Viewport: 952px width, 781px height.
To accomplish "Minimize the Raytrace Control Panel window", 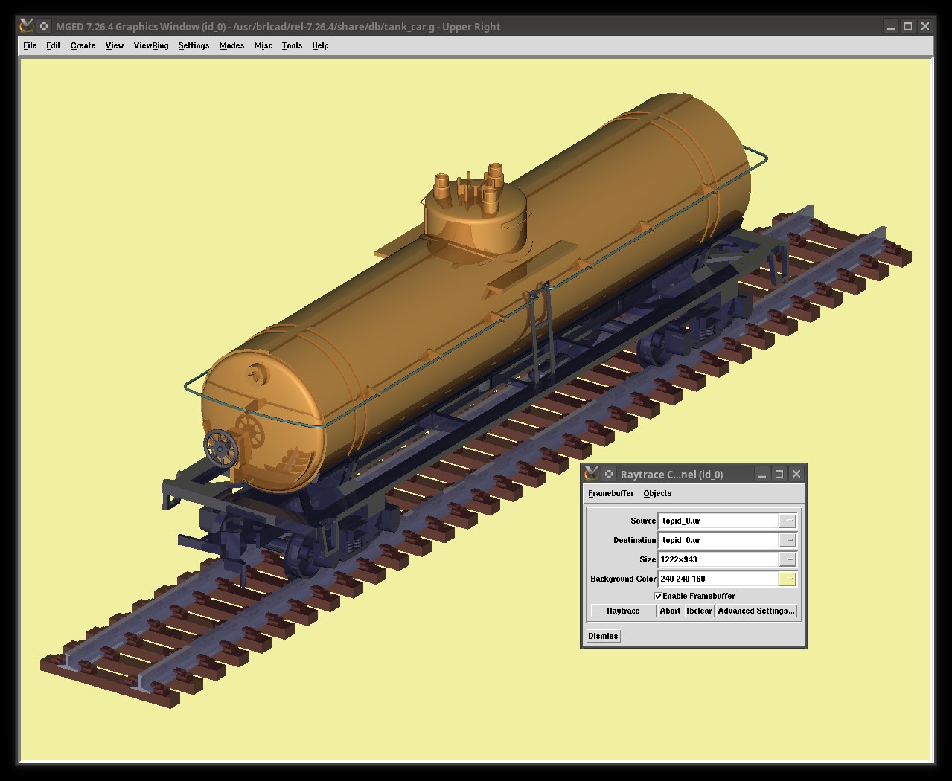I will 762,474.
